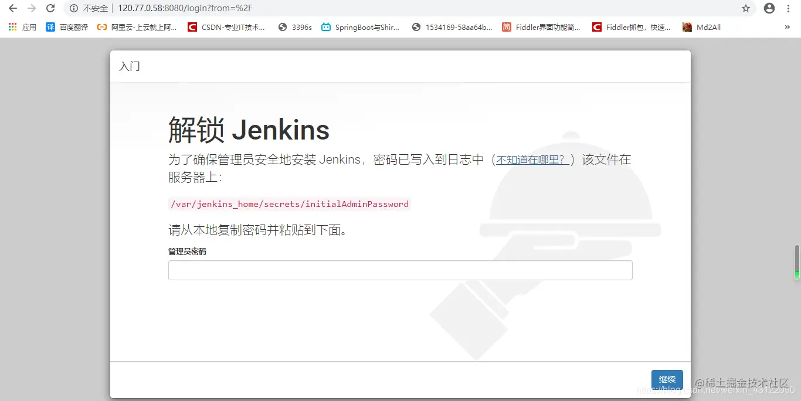Click the 管理员密码 input field
This screenshot has width=801, height=401.
[x=400, y=270]
